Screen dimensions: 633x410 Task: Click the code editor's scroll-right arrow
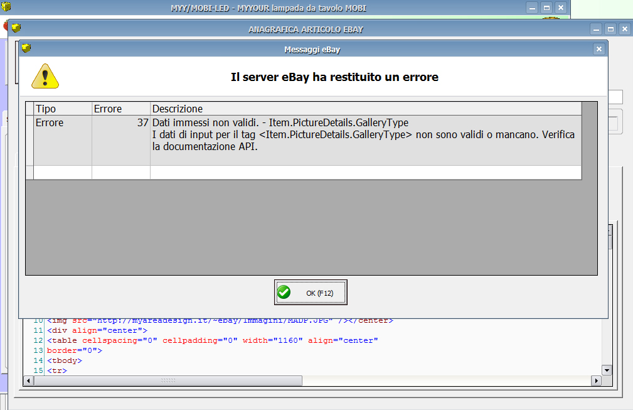click(x=596, y=380)
